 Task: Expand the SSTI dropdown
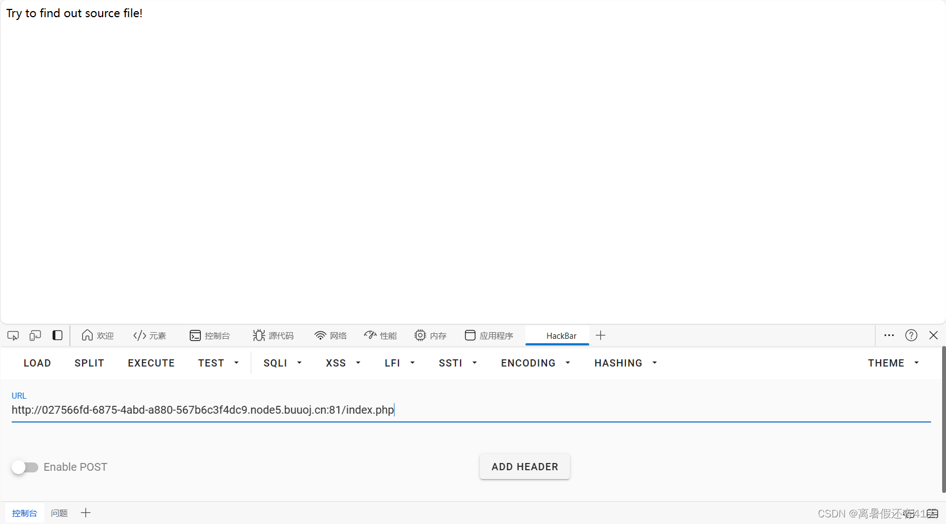pyautogui.click(x=458, y=363)
